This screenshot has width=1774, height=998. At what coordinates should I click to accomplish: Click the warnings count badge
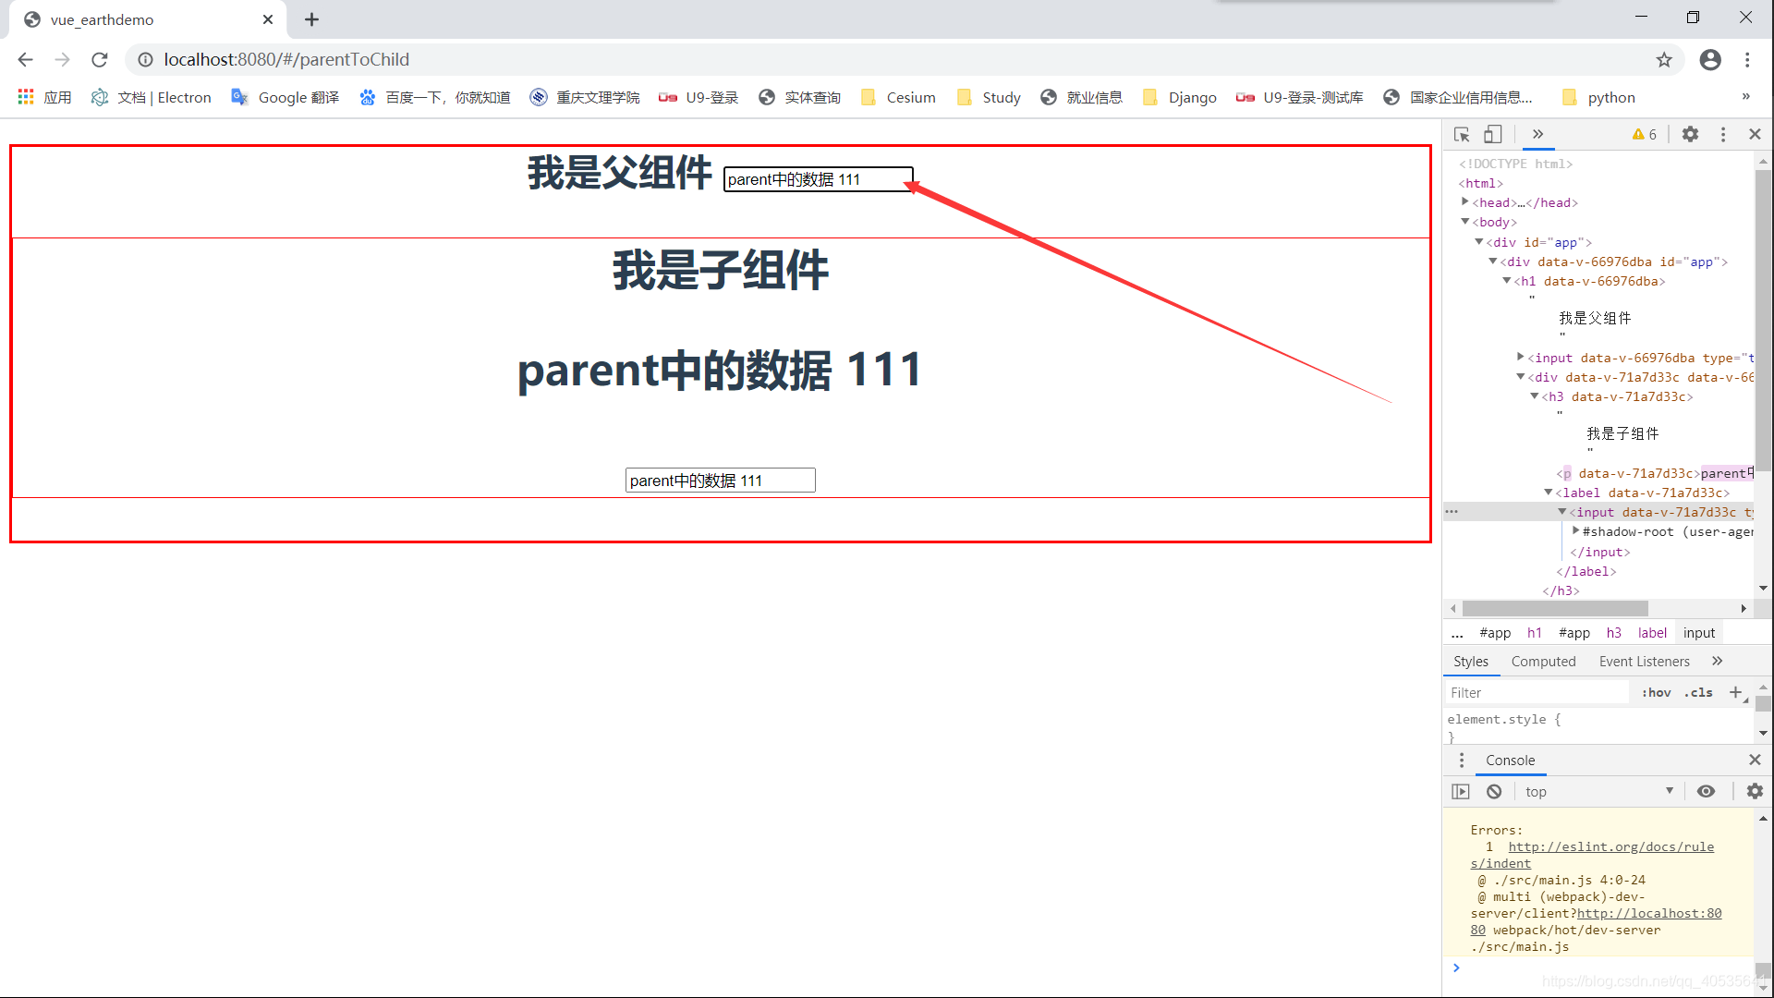[x=1645, y=135]
